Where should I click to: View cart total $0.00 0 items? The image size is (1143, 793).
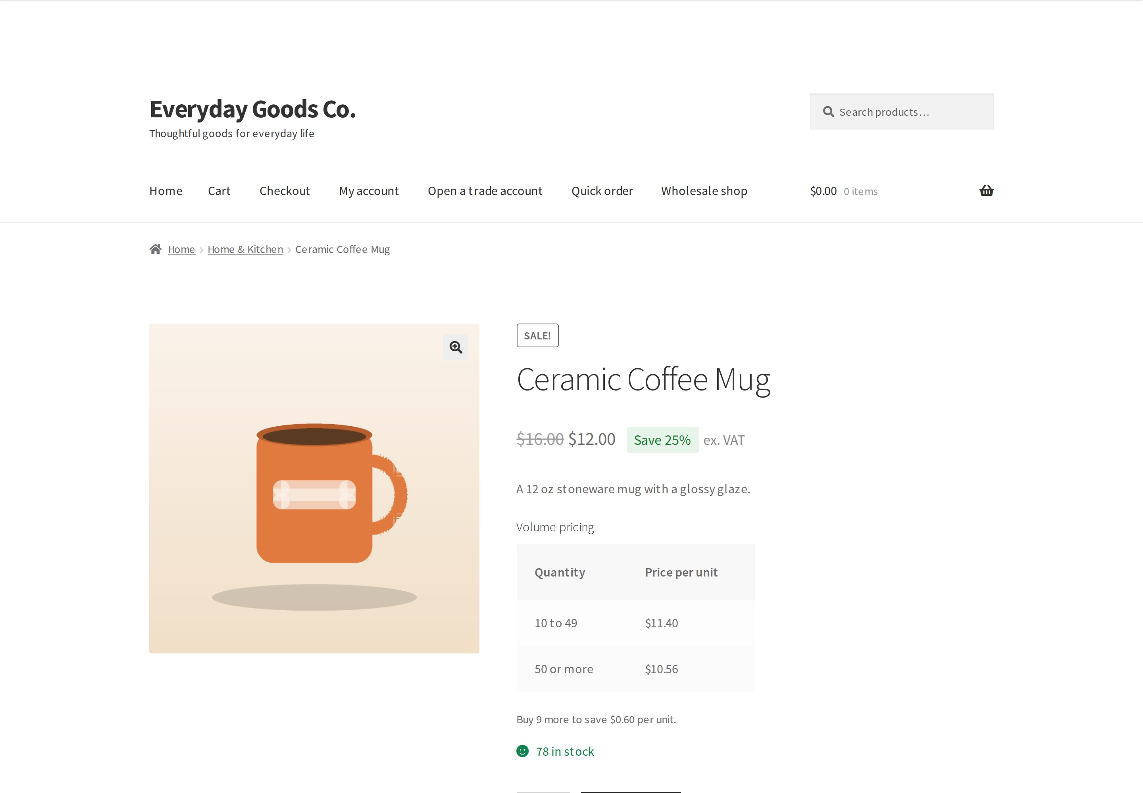tap(844, 191)
